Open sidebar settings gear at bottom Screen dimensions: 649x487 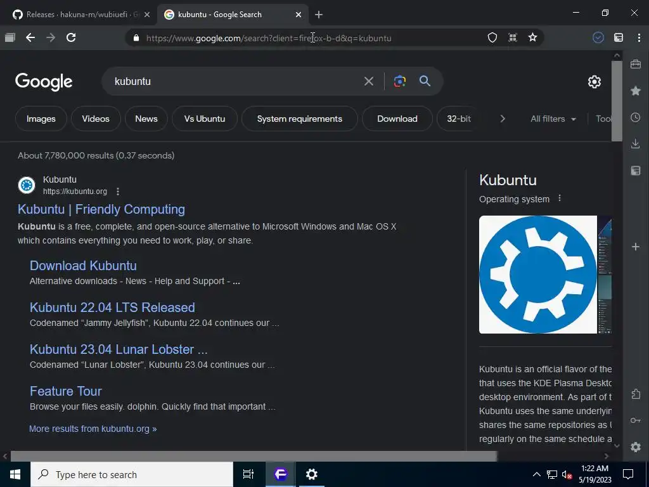click(x=636, y=447)
